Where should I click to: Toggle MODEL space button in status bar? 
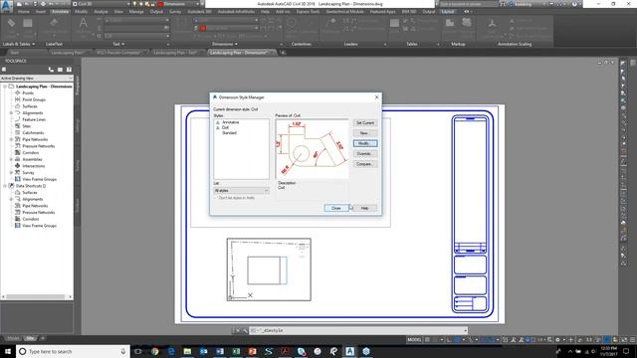[x=414, y=340]
